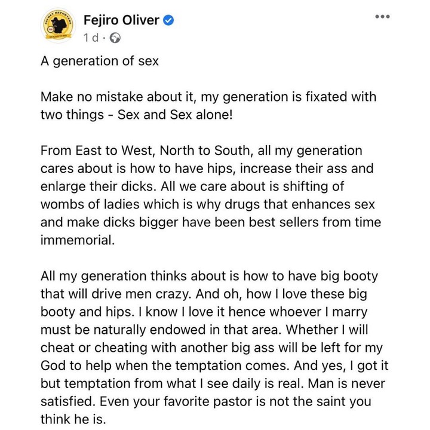The image size is (430, 430).
Task: Click the blue verified badge
Action: pos(168,20)
